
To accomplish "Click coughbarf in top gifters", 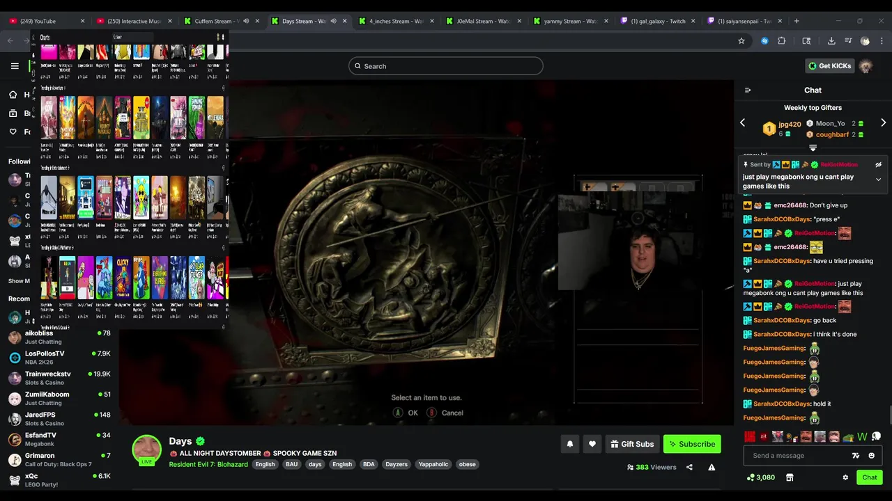I will click(x=832, y=134).
